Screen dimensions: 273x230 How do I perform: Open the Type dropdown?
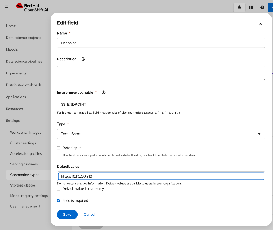point(161,134)
